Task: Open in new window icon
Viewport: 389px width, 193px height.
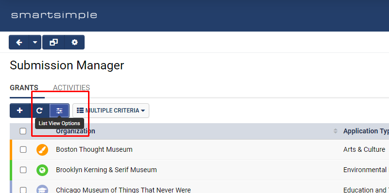Action: point(53,42)
